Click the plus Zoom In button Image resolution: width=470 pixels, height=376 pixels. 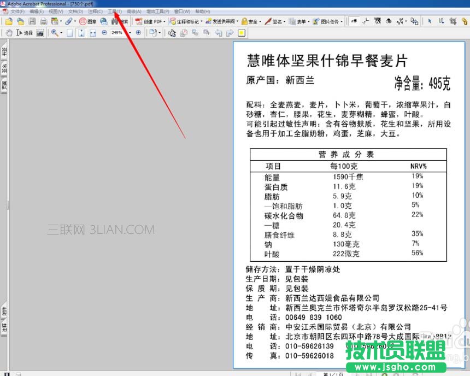[138, 32]
